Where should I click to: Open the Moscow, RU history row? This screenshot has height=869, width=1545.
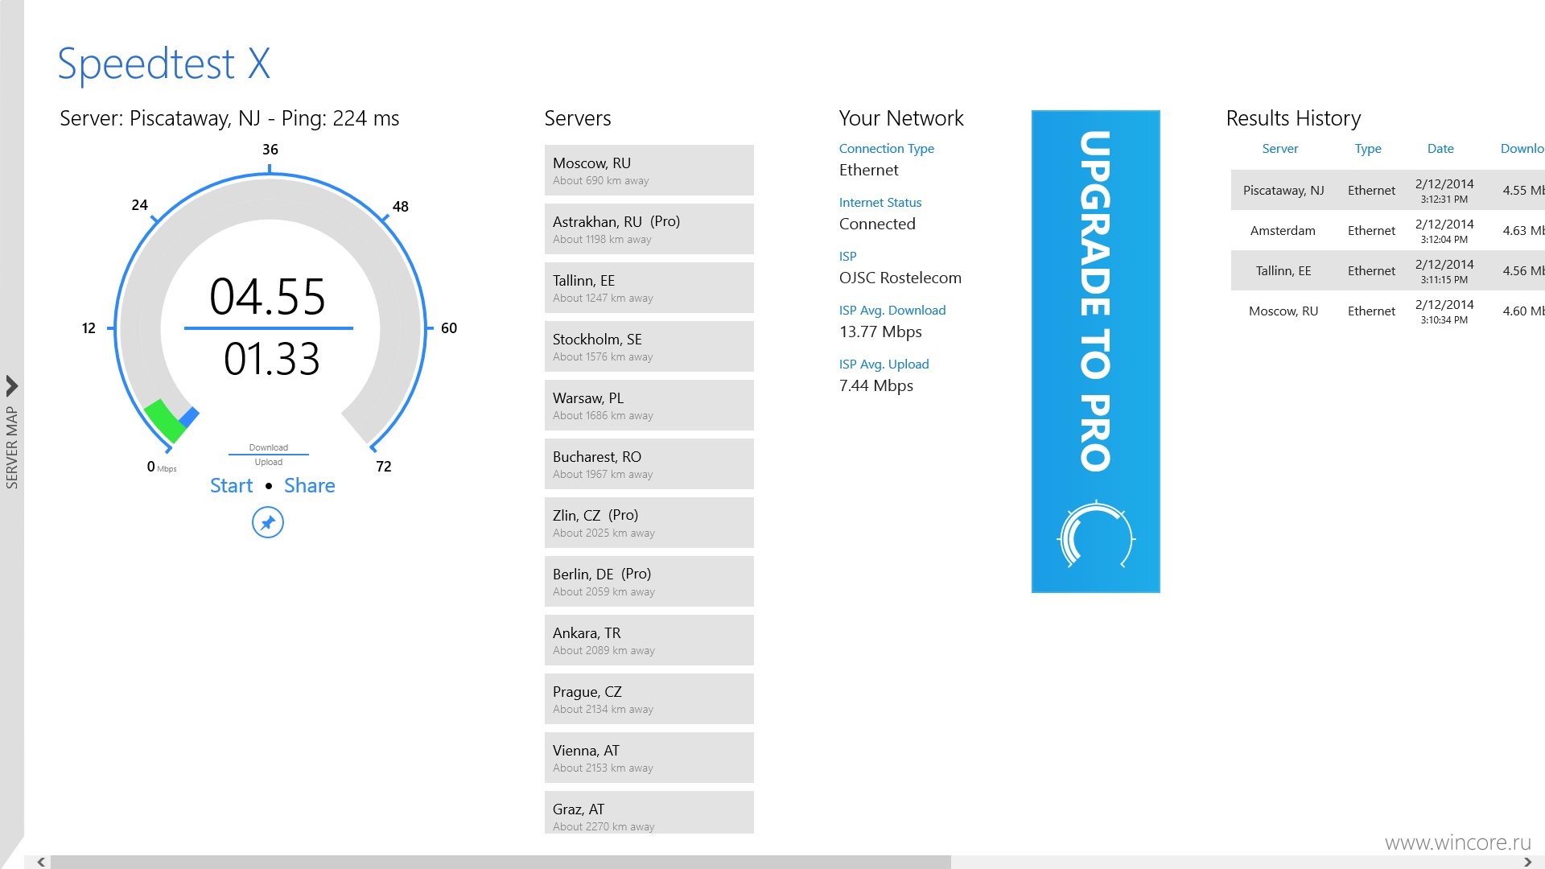point(1388,311)
